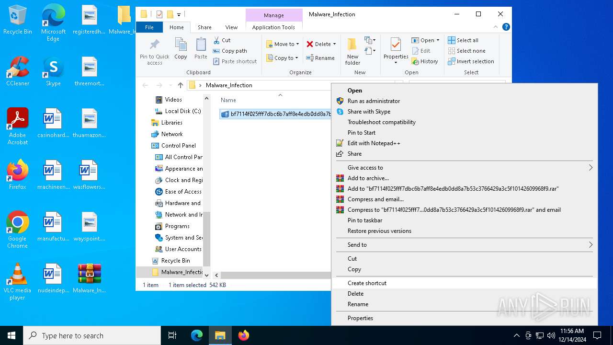This screenshot has width=613, height=345.
Task: Click the Properties ribbon icon
Action: coord(396,45)
